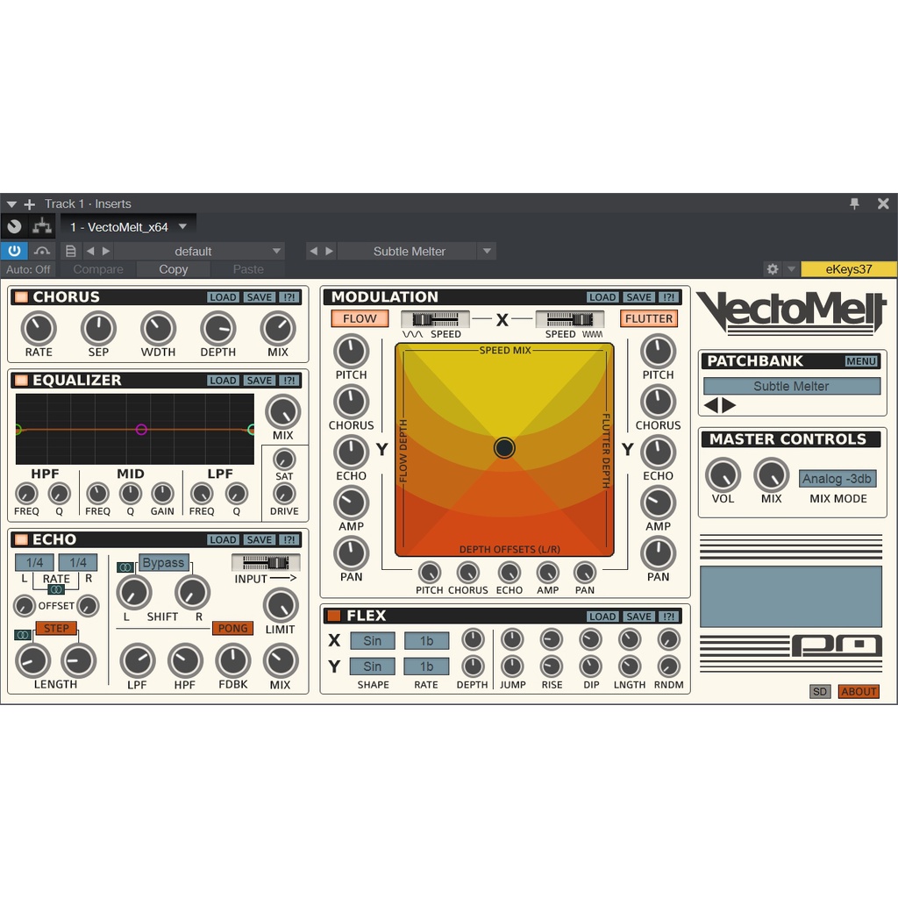Pin the inserts window
Image resolution: width=898 pixels, height=898 pixels.
854,203
